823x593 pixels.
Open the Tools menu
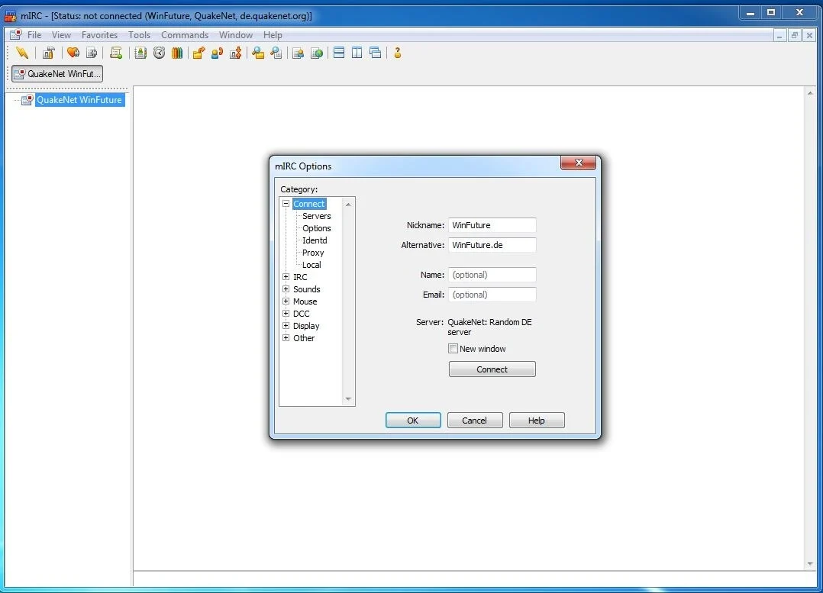[139, 34]
